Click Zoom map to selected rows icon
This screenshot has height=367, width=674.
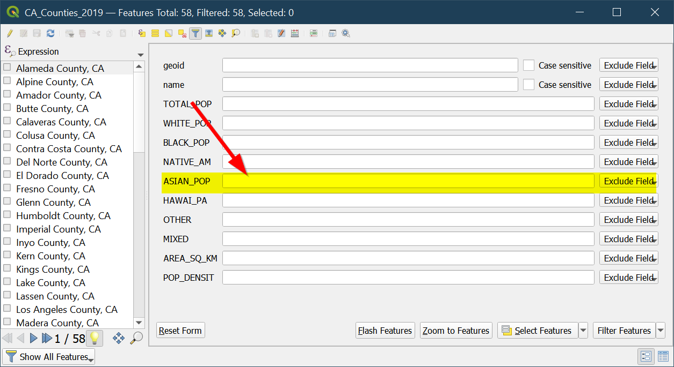236,33
